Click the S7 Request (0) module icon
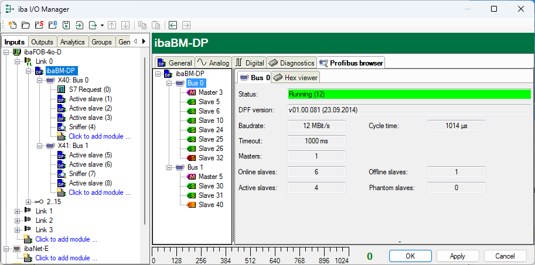 [62, 90]
